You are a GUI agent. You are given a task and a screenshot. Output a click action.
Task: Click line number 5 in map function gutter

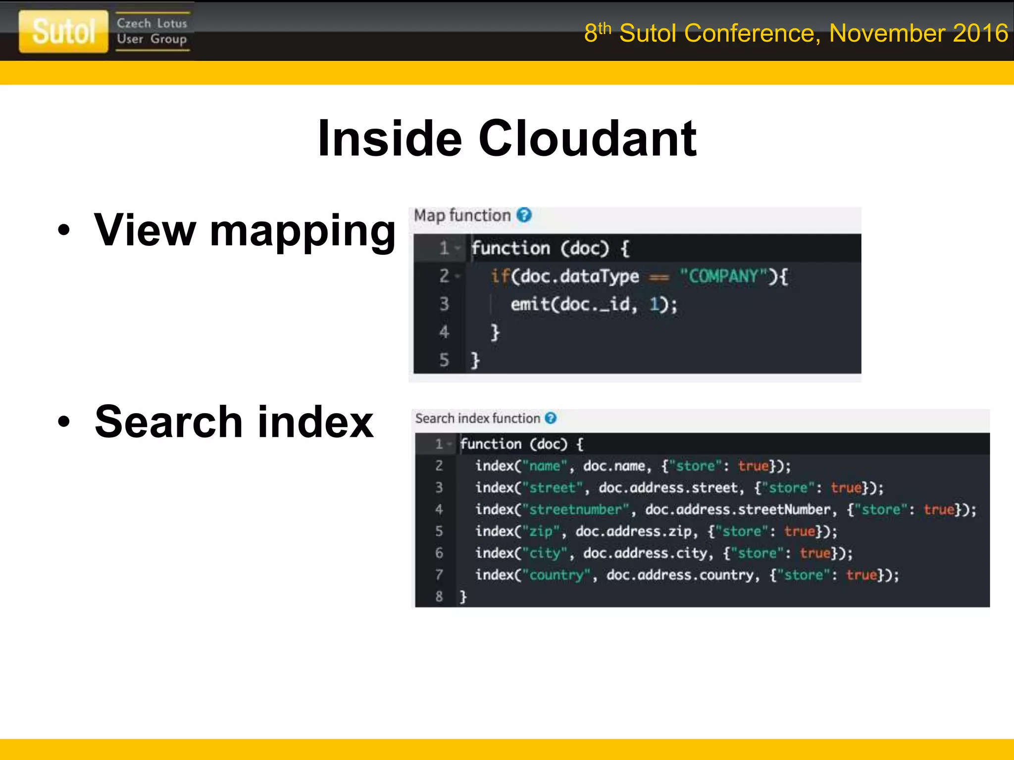point(444,360)
